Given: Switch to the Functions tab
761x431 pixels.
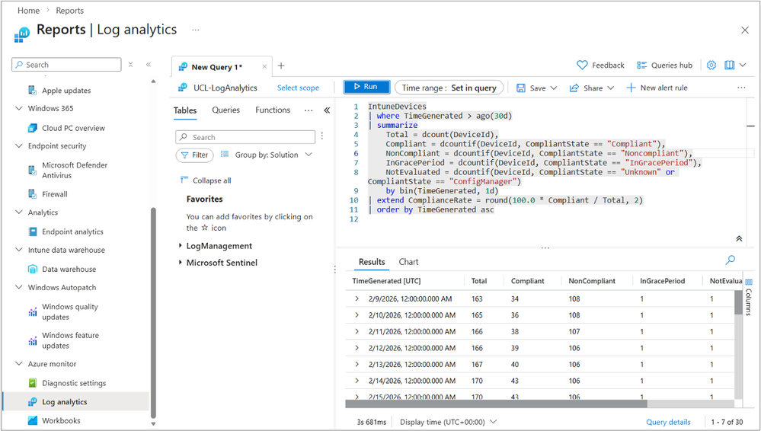Looking at the screenshot, I should (x=273, y=110).
